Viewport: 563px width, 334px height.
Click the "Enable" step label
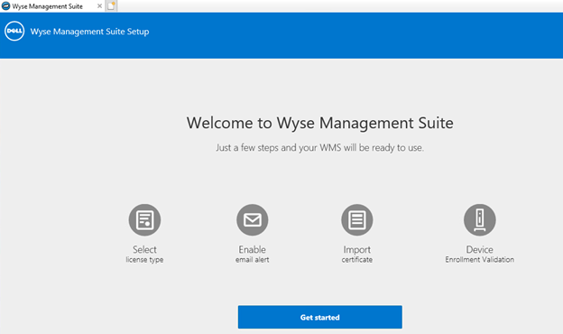[x=253, y=249]
